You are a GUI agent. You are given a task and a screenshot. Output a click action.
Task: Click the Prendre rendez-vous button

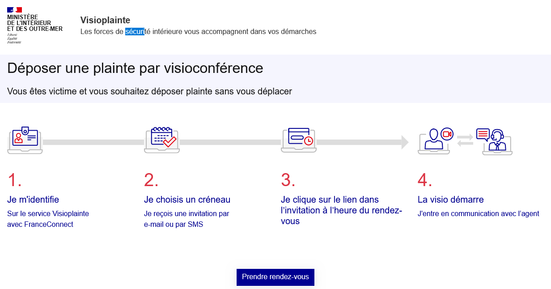275,277
